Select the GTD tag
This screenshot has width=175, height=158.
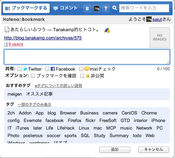[x=125, y=121]
